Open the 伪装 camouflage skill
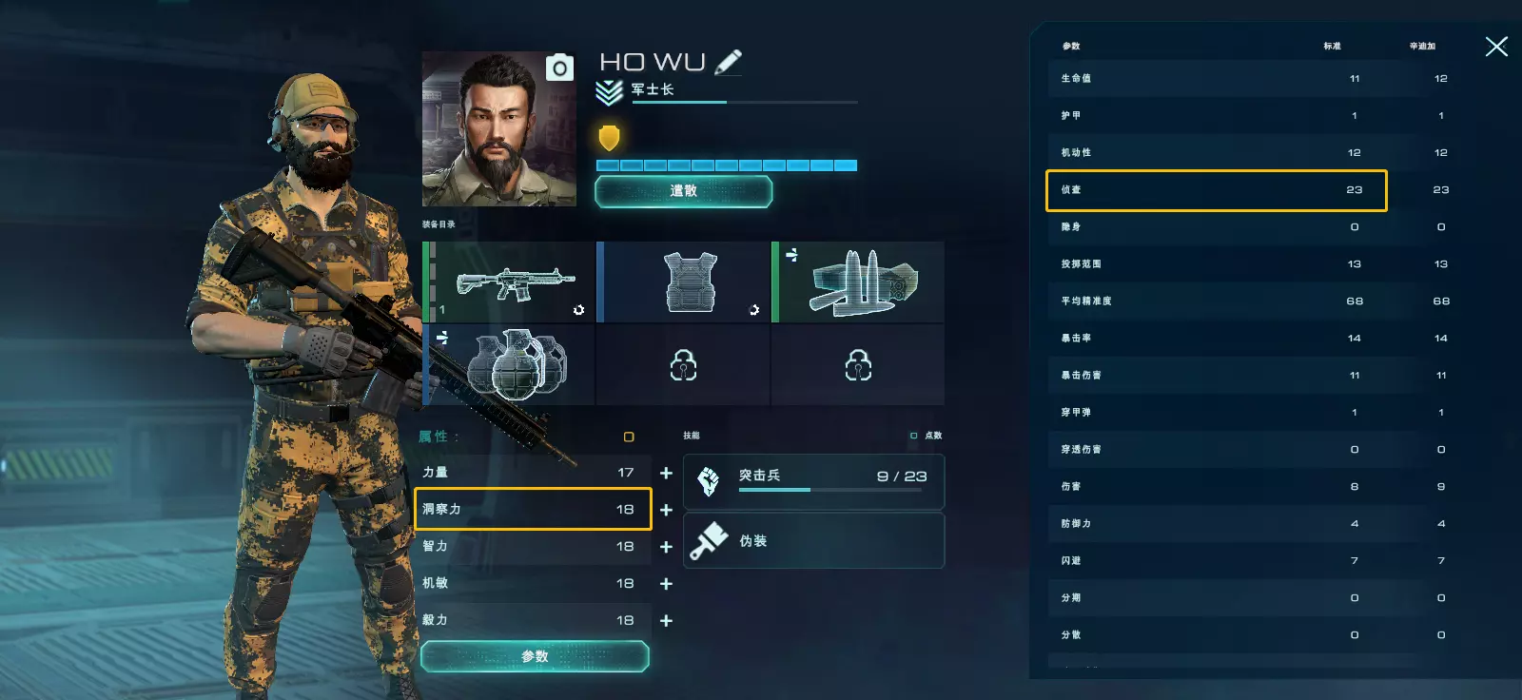Viewport: 1522px width, 700px height. coord(814,540)
